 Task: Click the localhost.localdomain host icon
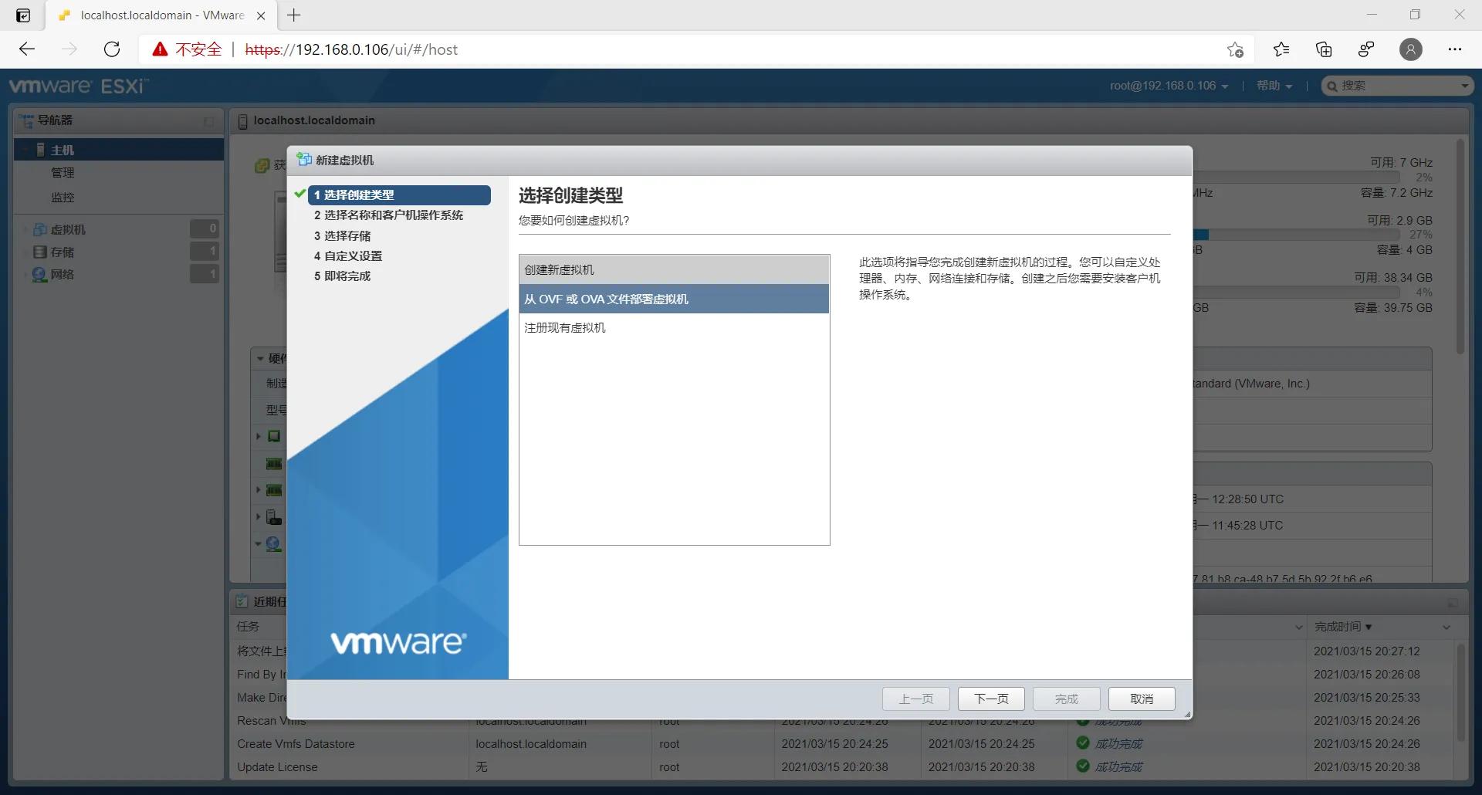(x=242, y=121)
